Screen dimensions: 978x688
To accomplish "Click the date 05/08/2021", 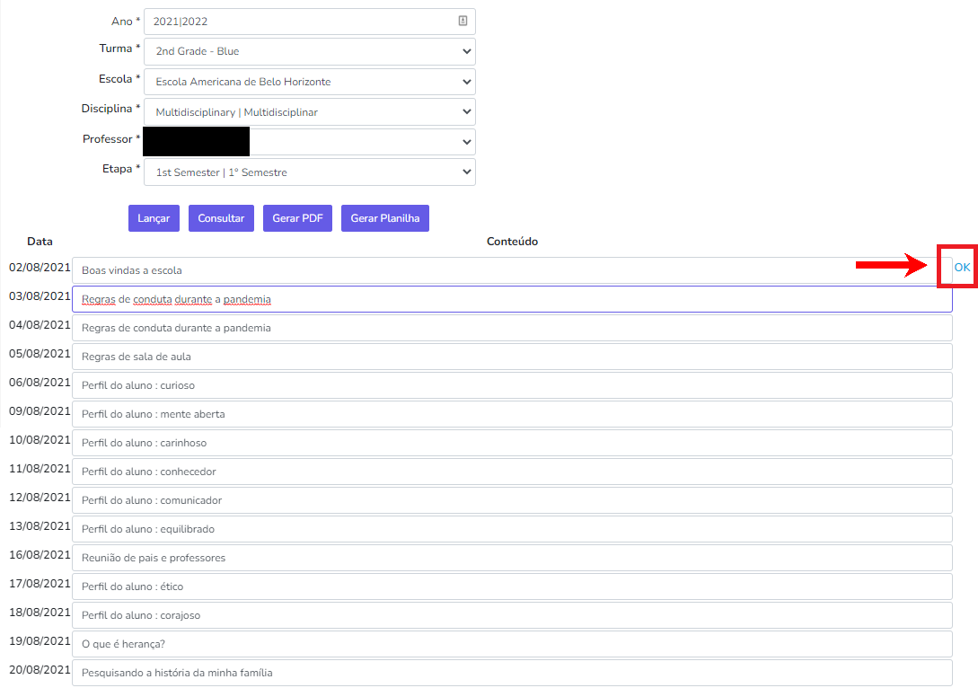I will tap(40, 353).
